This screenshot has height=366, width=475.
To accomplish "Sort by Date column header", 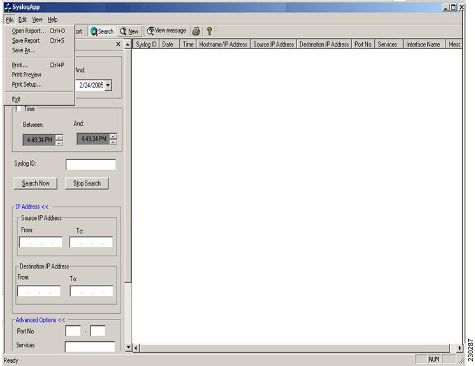I will 170,44.
